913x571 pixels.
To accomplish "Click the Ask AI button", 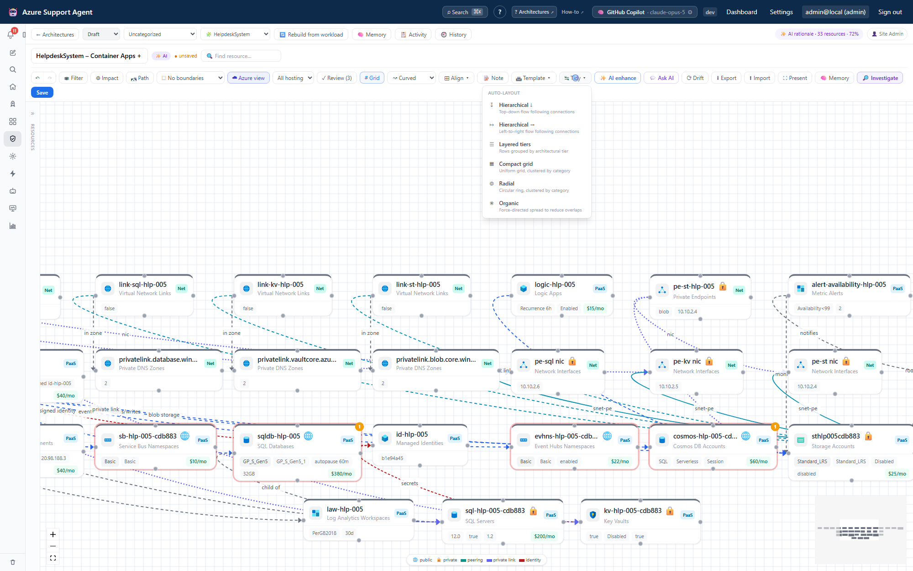I will click(661, 78).
